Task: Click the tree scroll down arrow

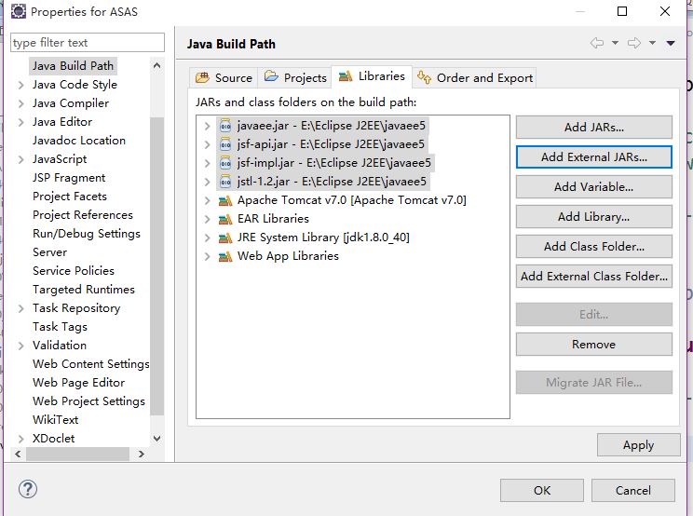Action: pyautogui.click(x=156, y=439)
